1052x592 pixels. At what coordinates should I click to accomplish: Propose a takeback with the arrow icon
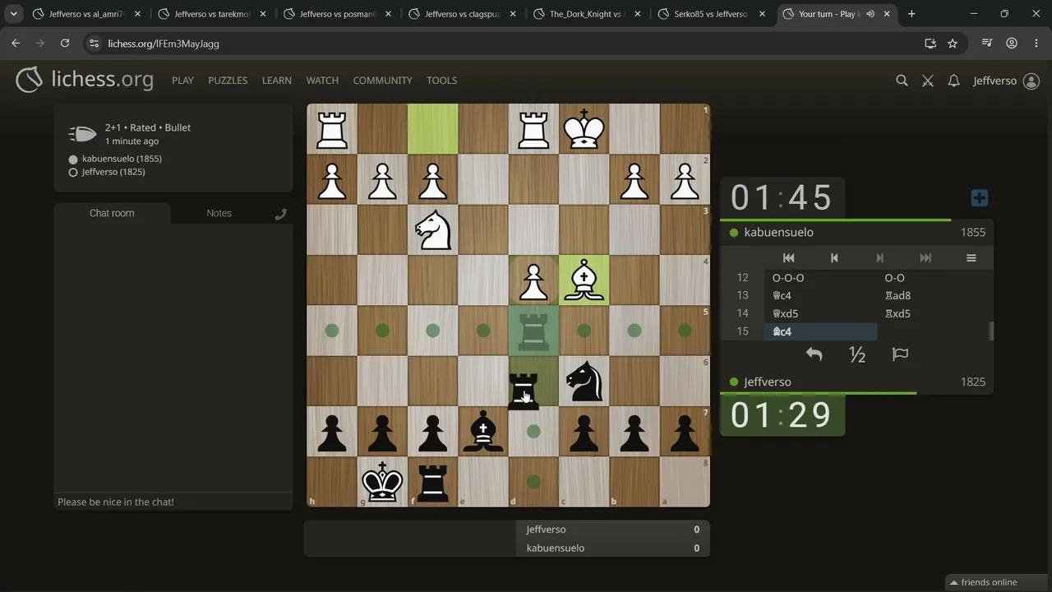coord(814,354)
